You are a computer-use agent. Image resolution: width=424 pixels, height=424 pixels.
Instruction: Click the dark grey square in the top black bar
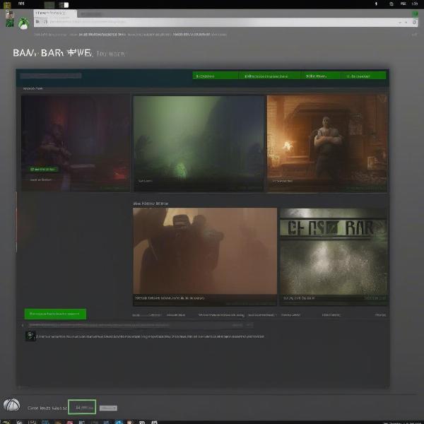point(49,5)
